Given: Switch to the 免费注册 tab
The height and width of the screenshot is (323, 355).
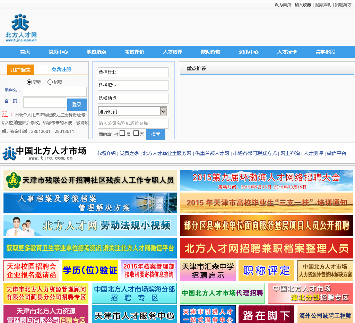Looking at the screenshot, I should [61, 69].
